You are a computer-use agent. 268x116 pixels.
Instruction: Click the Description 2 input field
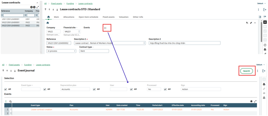[184, 43]
